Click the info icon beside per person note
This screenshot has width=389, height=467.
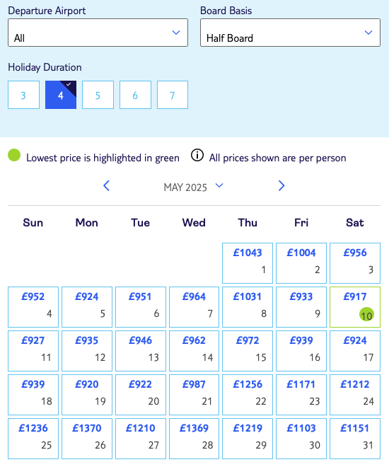tap(197, 155)
